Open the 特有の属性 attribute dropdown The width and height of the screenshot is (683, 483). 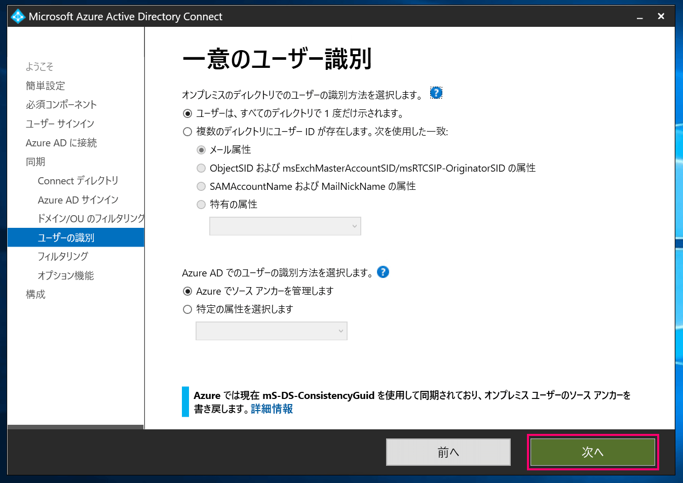(285, 226)
